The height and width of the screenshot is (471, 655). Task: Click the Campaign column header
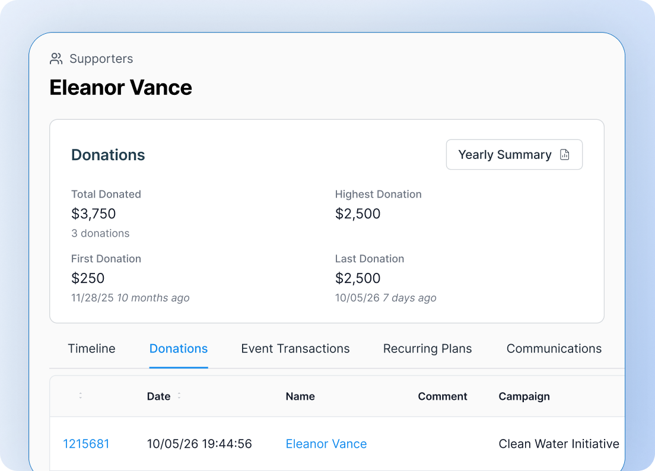pos(524,397)
